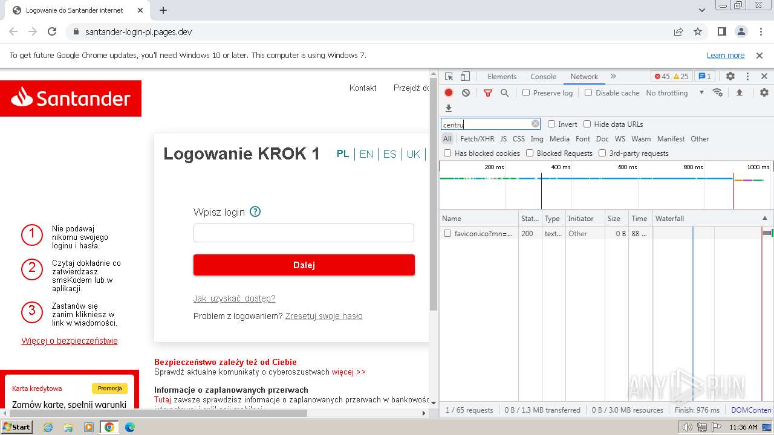Click the Windows Start button

[x=17, y=427]
